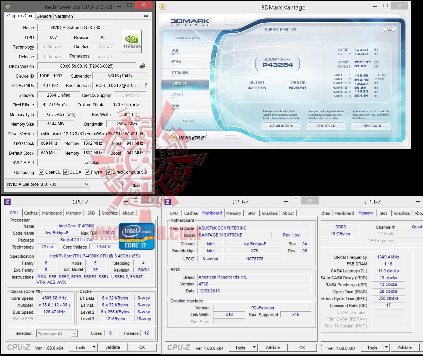Click Validate in the CPU window
Image resolution: width=423 pixels, height=356 pixels.
[113, 347]
